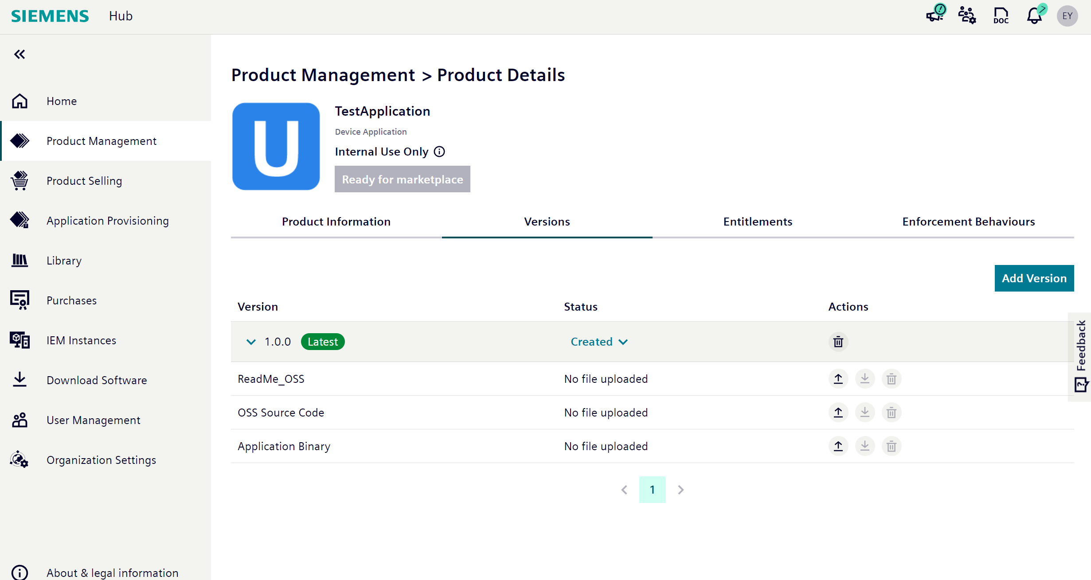1091x580 pixels.
Task: Open the EY user avatar menu
Action: coord(1068,16)
